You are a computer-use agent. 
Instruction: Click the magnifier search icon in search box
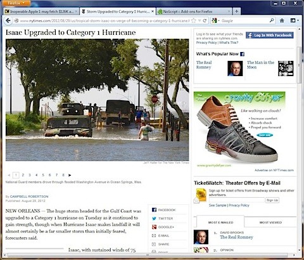(272, 20)
